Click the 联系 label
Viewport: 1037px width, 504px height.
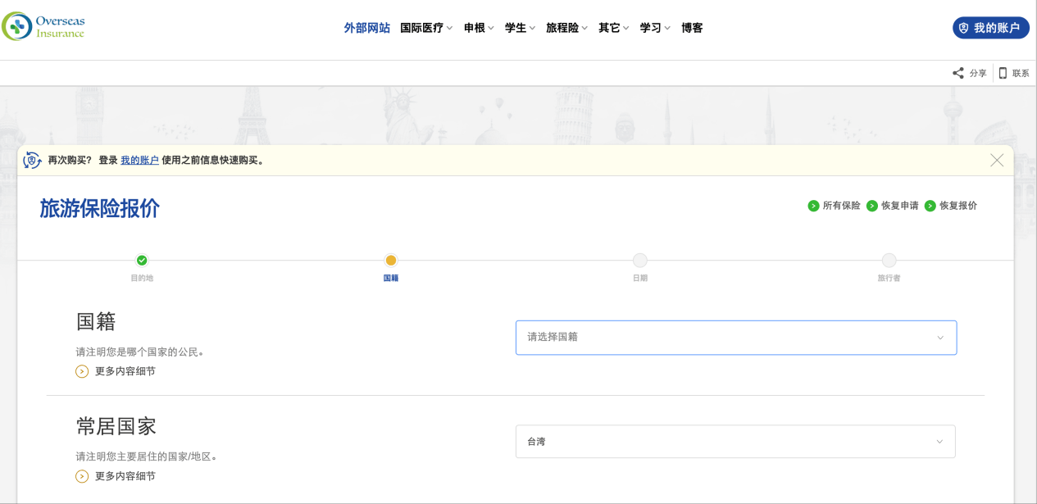(x=1021, y=73)
